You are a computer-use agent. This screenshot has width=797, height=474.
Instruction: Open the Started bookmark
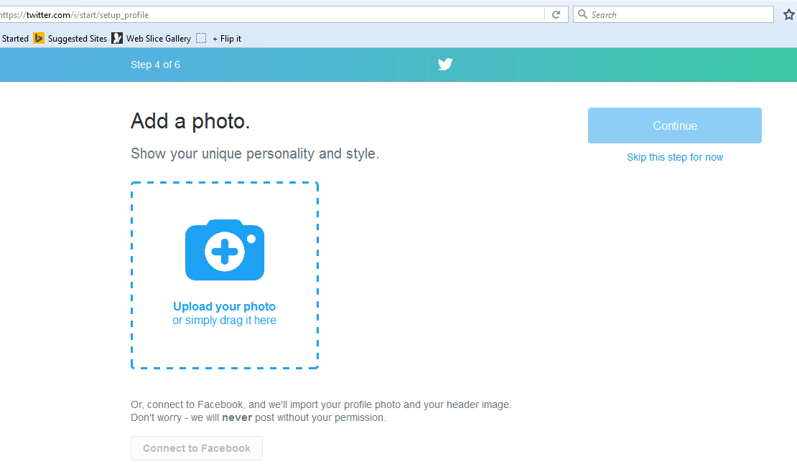point(15,39)
